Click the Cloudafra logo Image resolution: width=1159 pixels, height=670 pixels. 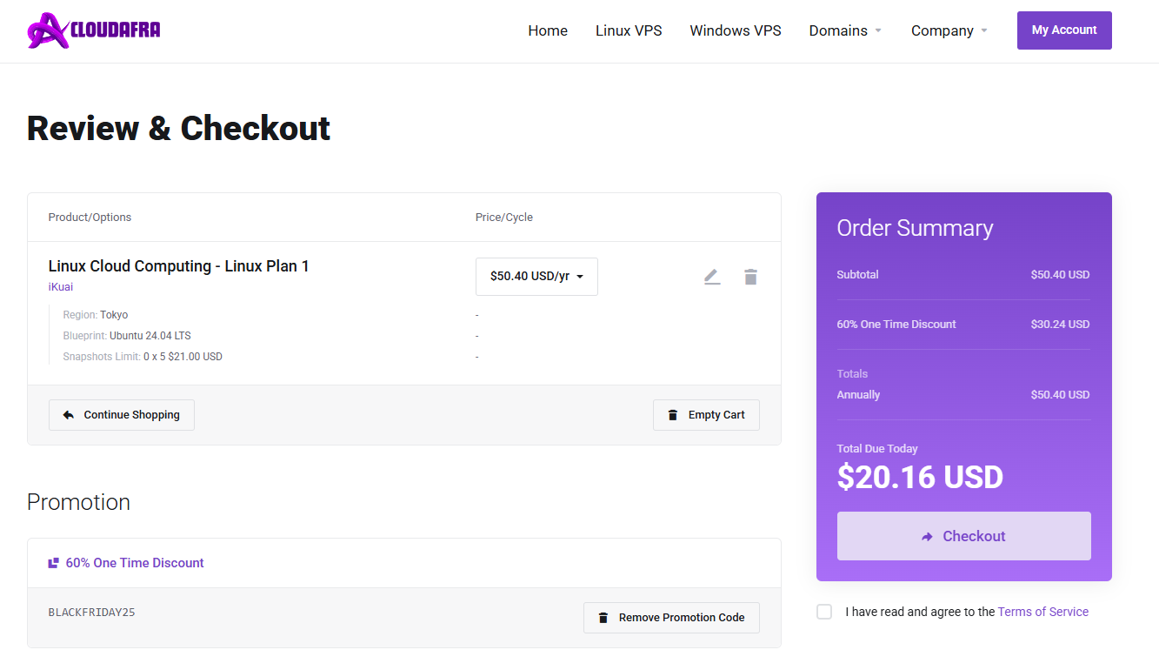click(x=94, y=30)
